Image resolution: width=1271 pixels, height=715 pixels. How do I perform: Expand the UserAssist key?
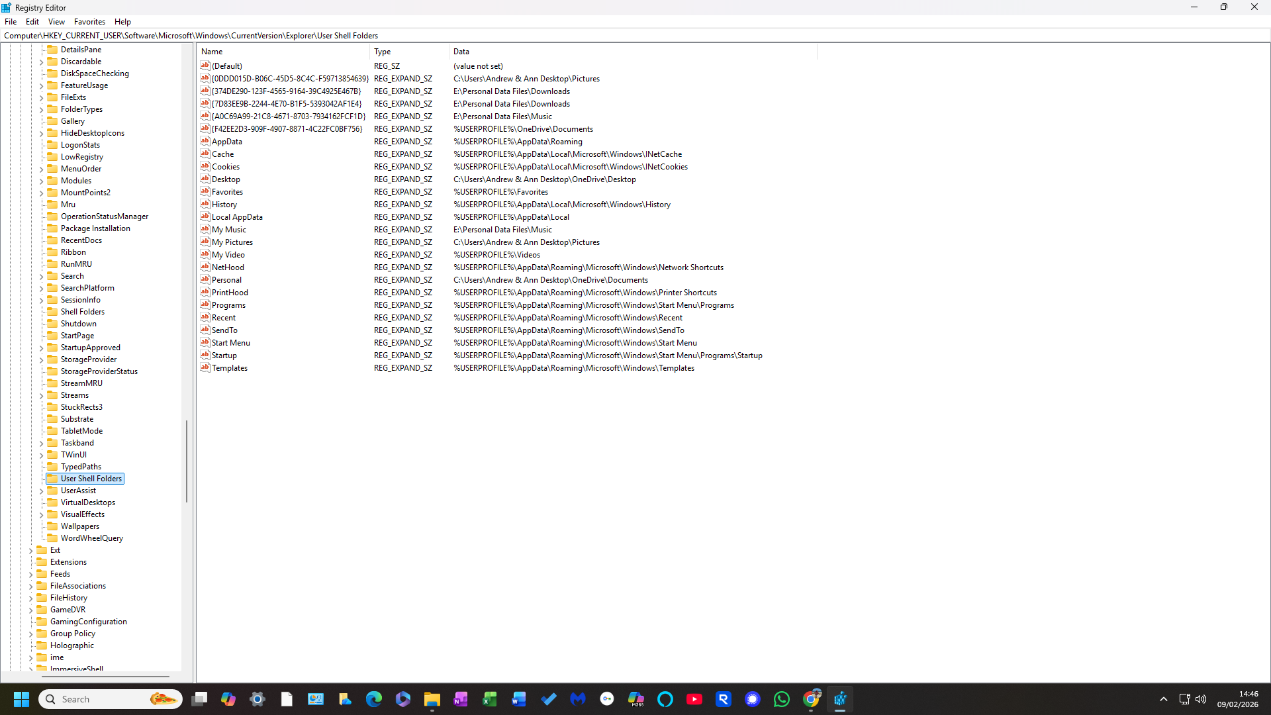pyautogui.click(x=41, y=491)
